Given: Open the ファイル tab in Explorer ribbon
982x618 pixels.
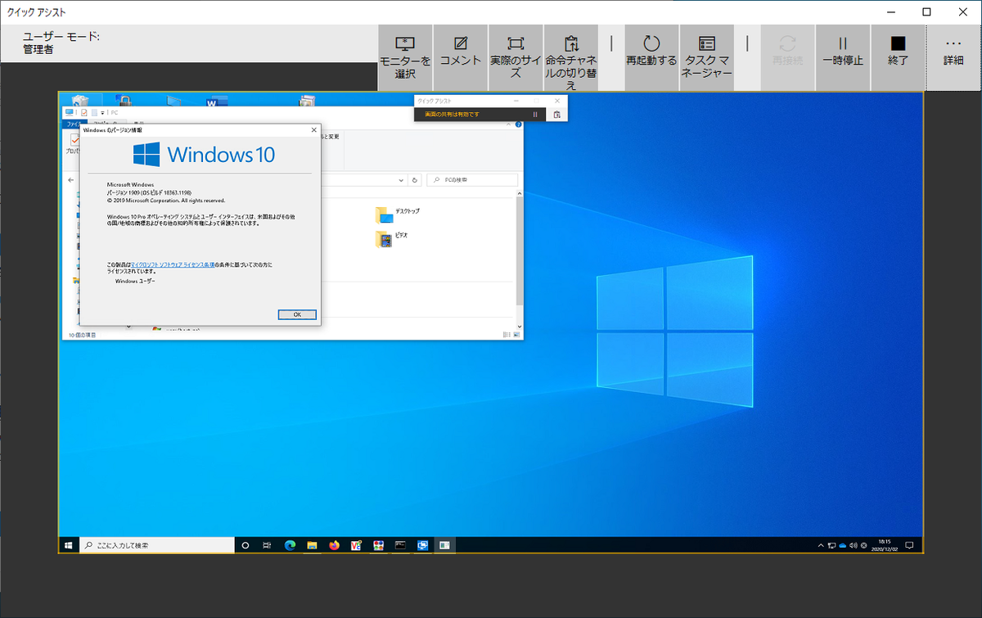Looking at the screenshot, I should (x=70, y=124).
